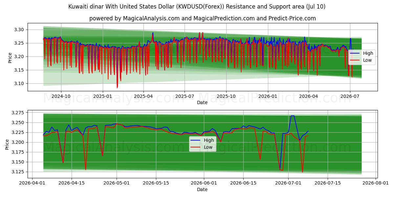
Task: Click the '3.10' y-axis label in the top chart
Action: [20, 83]
